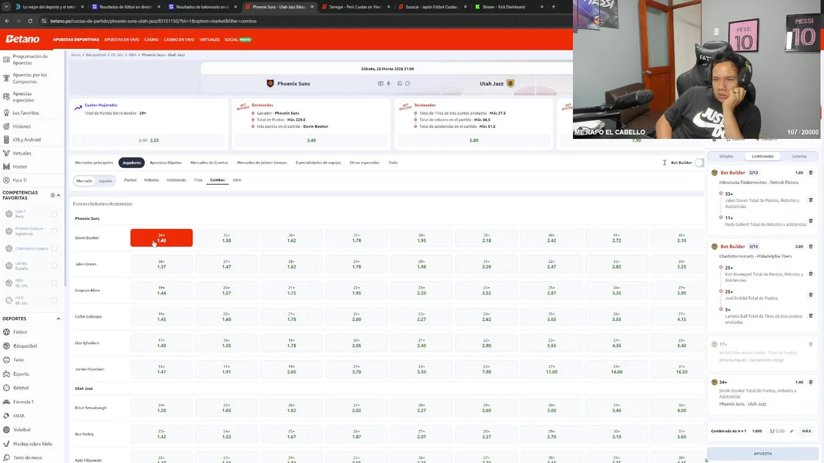
Task: Open Casino en Vivo menu
Action: point(179,39)
